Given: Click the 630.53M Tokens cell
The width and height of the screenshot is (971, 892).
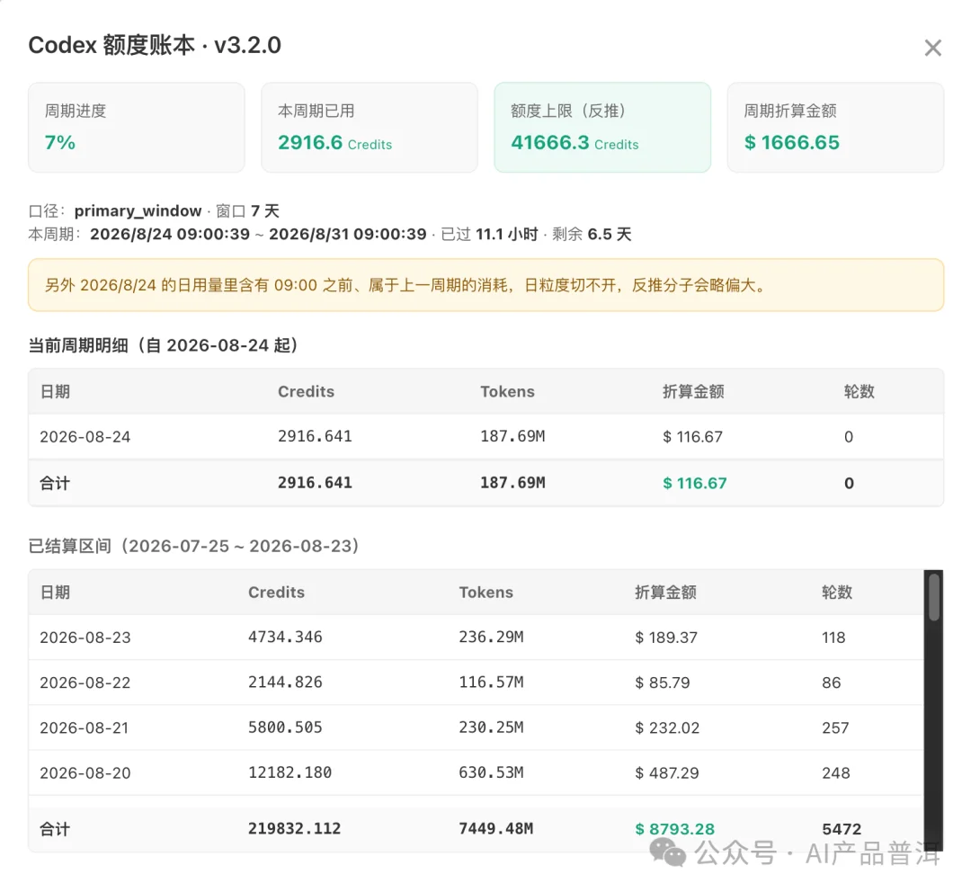Looking at the screenshot, I should 491,772.
